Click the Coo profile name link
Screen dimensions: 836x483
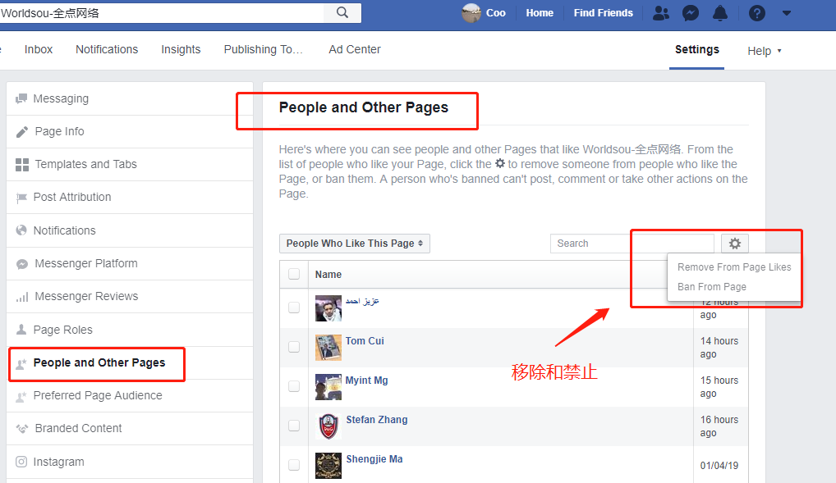[495, 13]
